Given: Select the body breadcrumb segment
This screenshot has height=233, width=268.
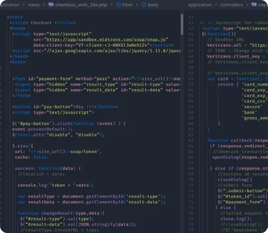Looking at the screenshot, I should pyautogui.click(x=153, y=5).
